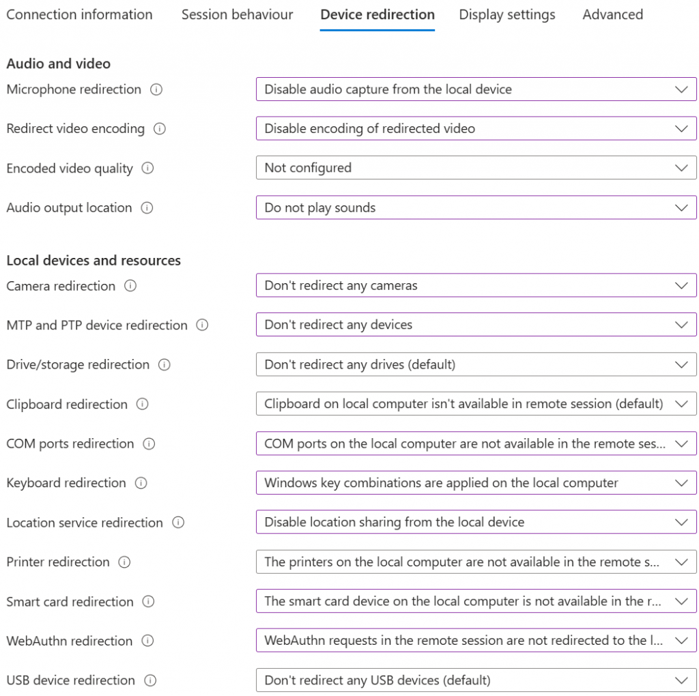699x696 pixels.
Task: Click info icon next to Camera redirection
Action: pyautogui.click(x=130, y=286)
